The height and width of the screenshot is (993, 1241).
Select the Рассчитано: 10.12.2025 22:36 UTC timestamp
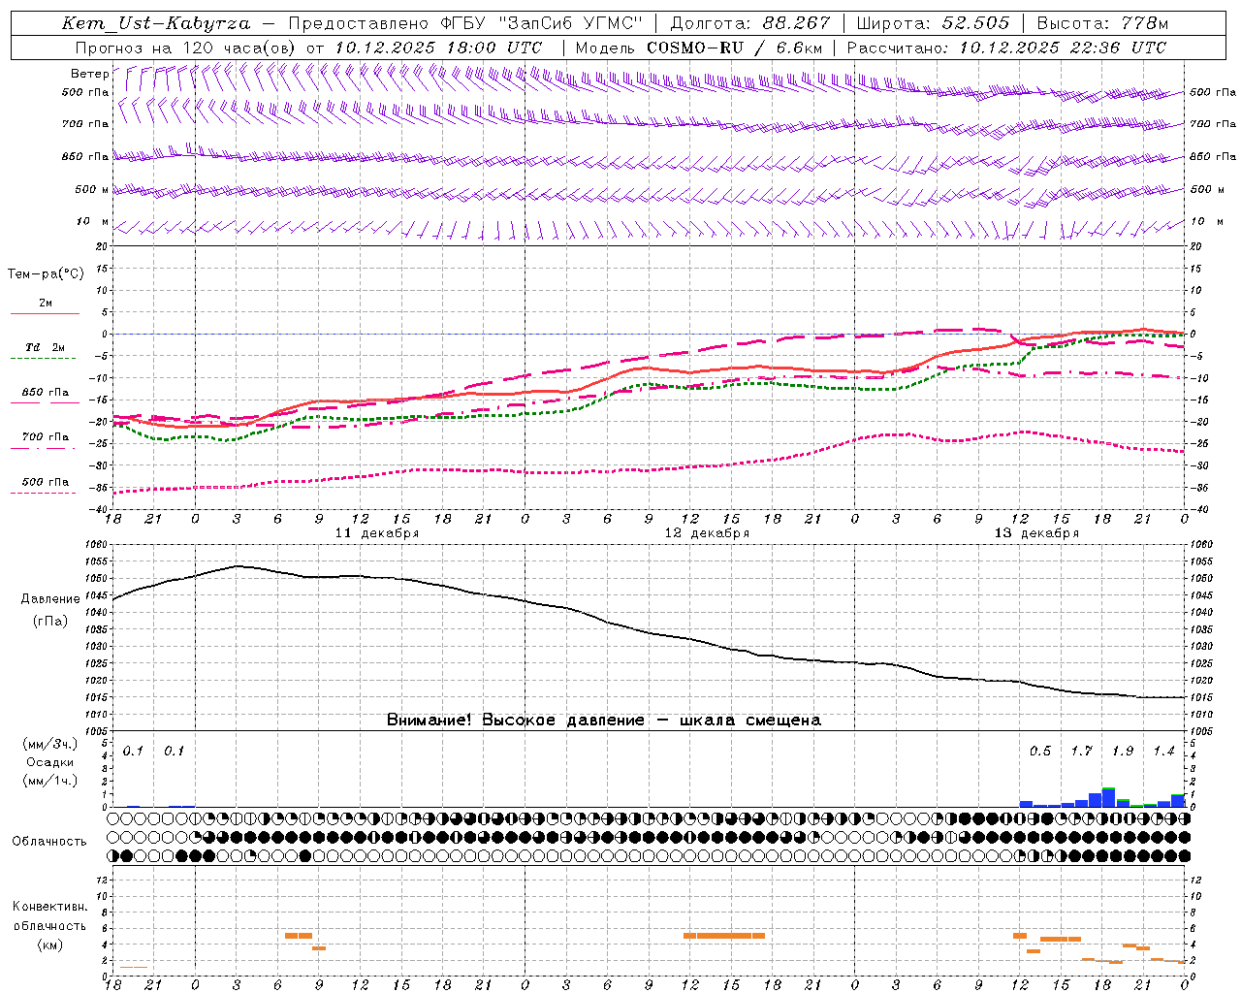click(1006, 48)
